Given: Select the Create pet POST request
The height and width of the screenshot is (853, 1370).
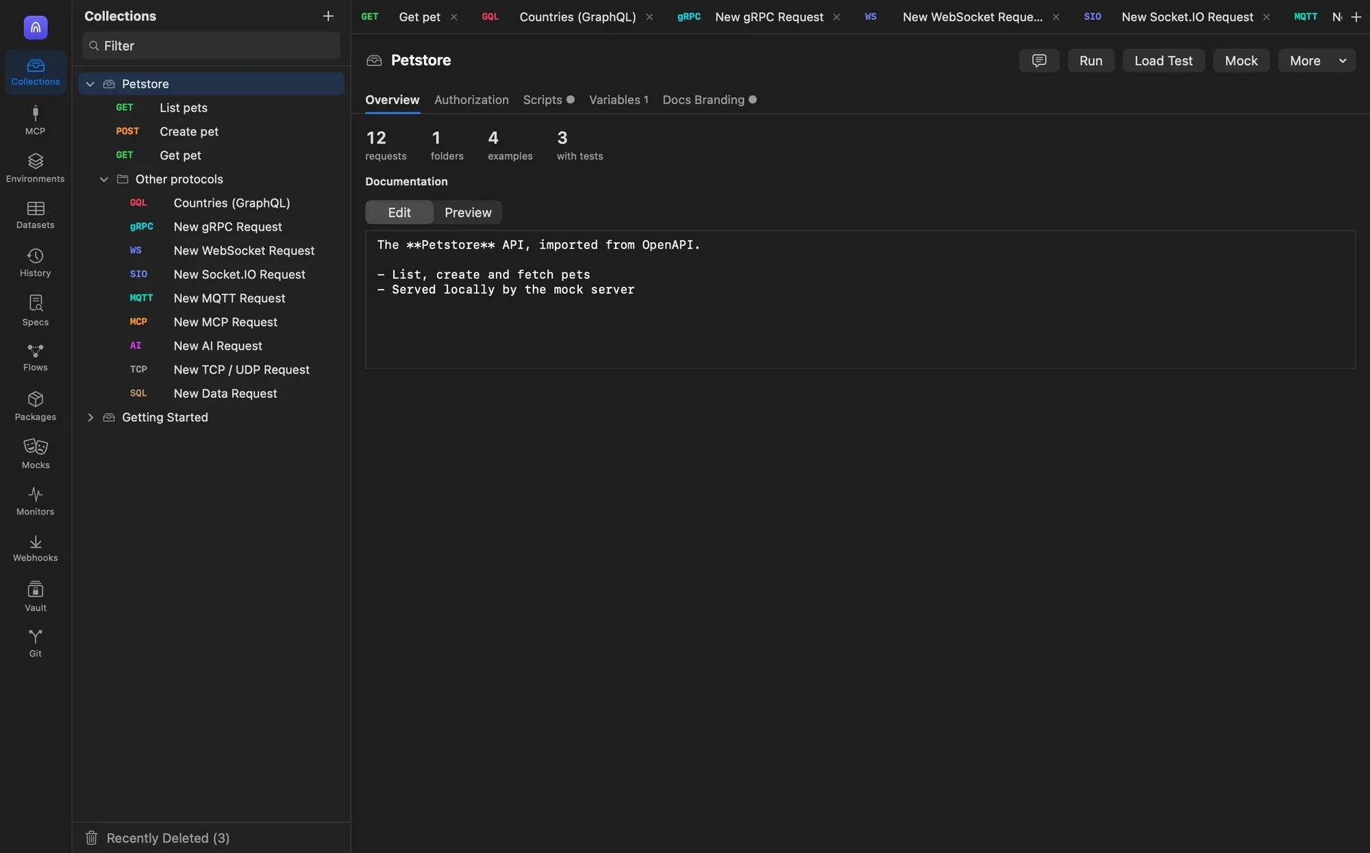Looking at the screenshot, I should 211,131.
